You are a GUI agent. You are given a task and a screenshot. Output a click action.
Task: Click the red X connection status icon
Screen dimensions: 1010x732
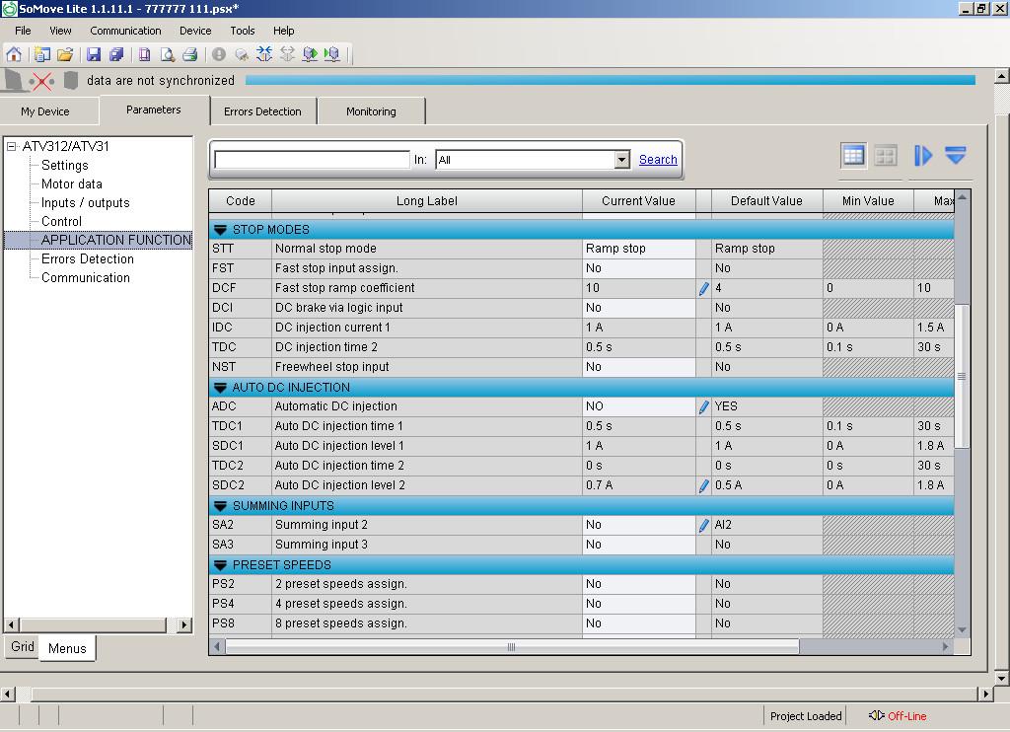tap(41, 81)
